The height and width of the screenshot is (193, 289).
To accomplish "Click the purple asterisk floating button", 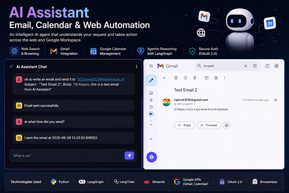I will [x=152, y=157].
